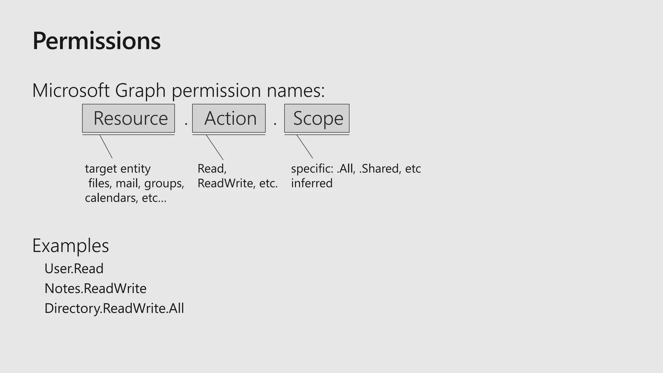The width and height of the screenshot is (663, 373).
Task: Click 'specific: .All, .Shared, etc' text
Action: [356, 169]
